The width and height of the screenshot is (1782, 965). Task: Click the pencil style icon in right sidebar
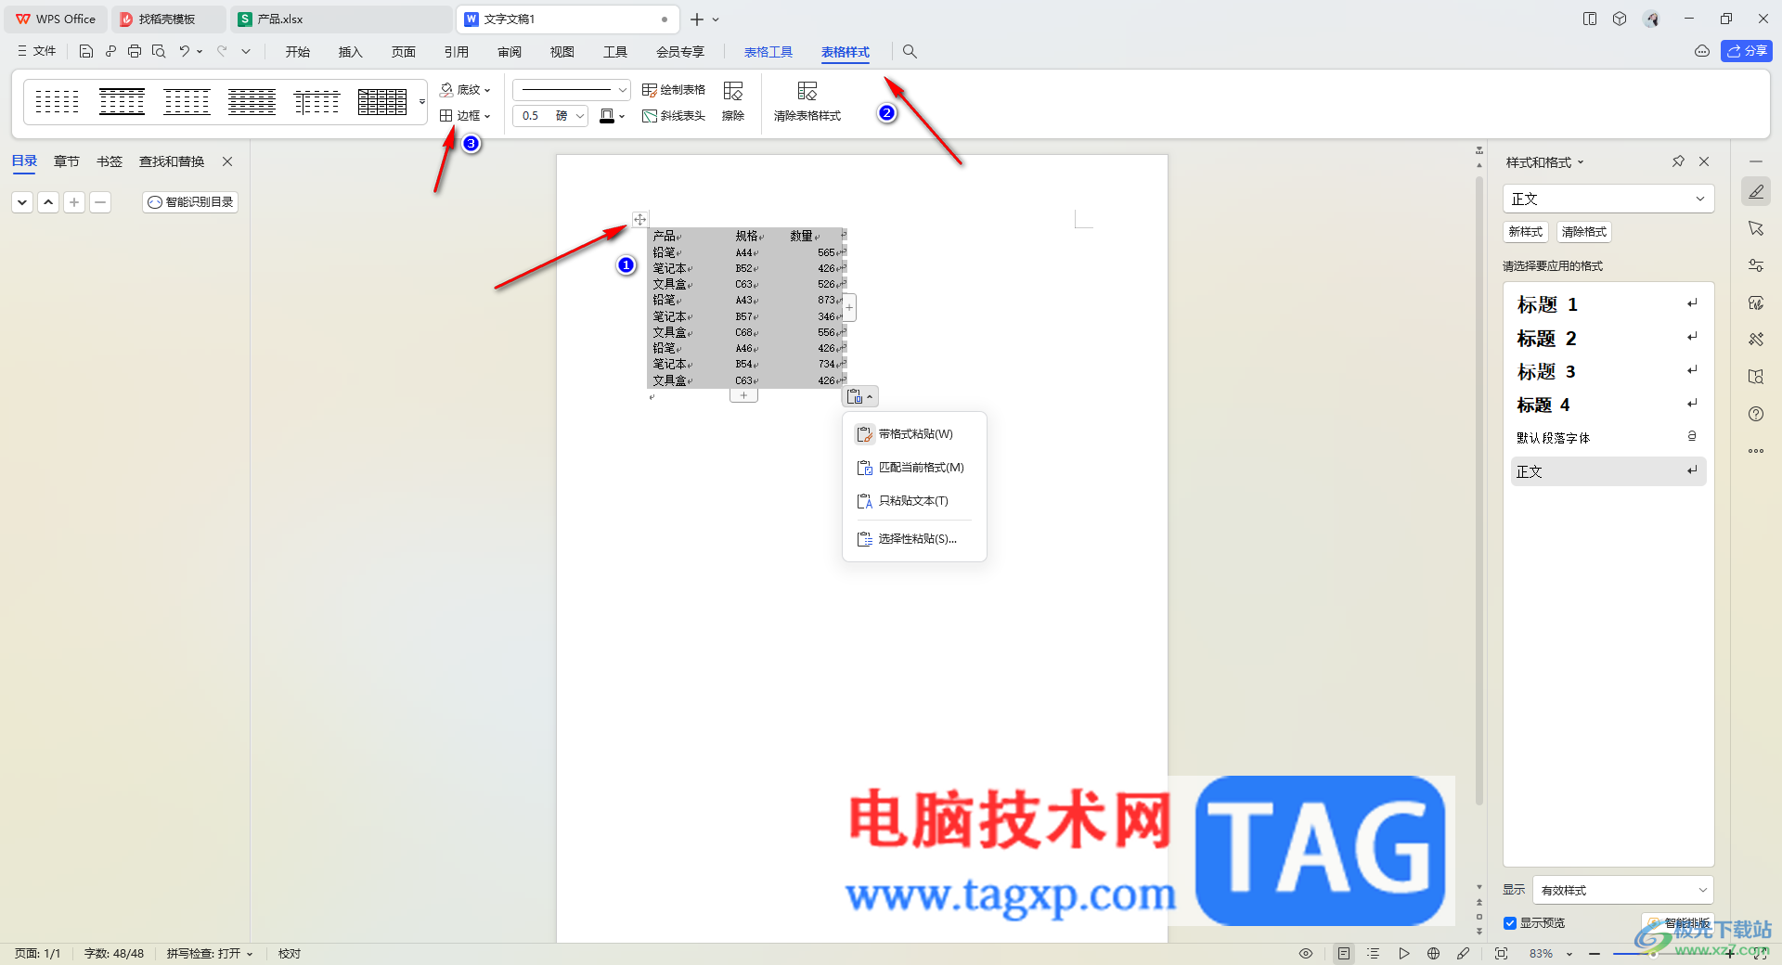point(1756,192)
